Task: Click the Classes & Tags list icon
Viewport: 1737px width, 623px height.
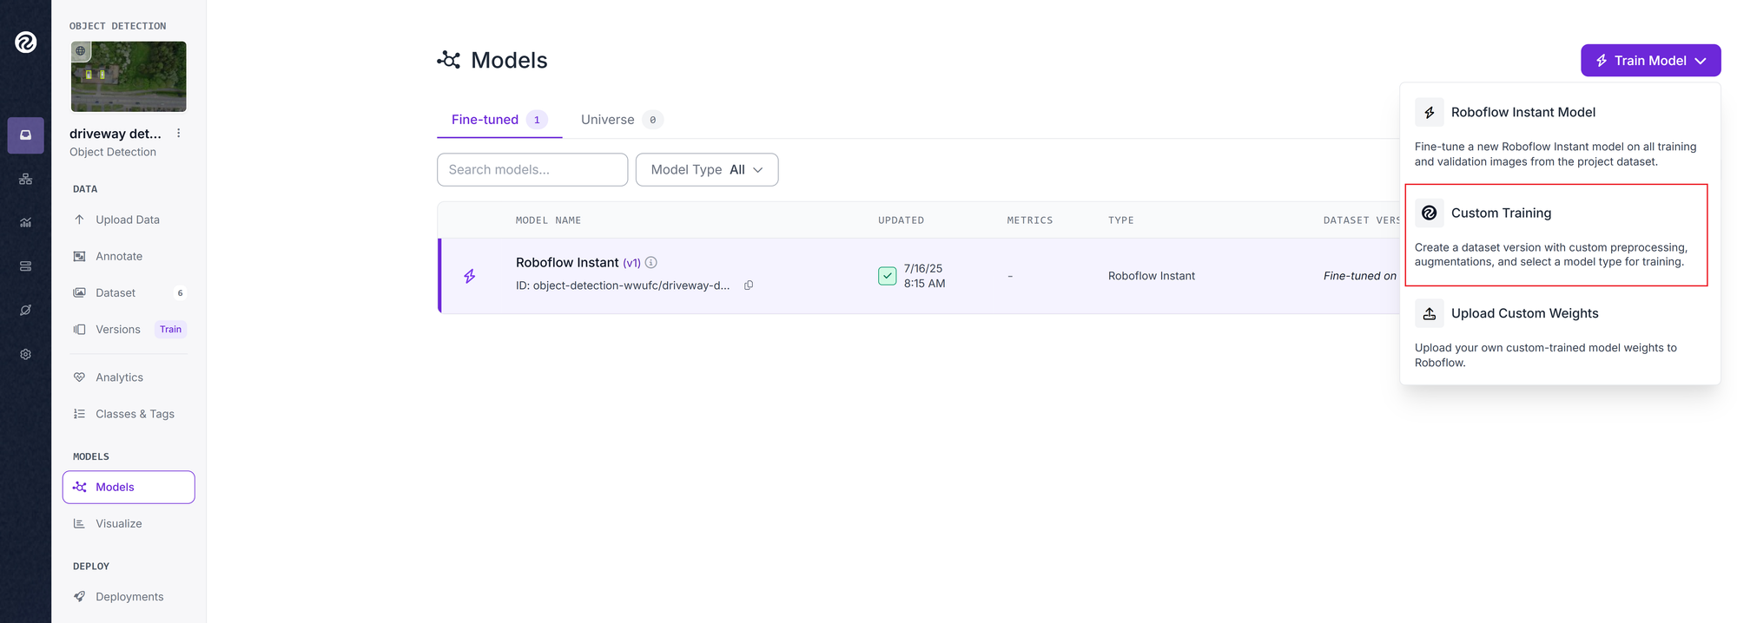Action: point(79,414)
